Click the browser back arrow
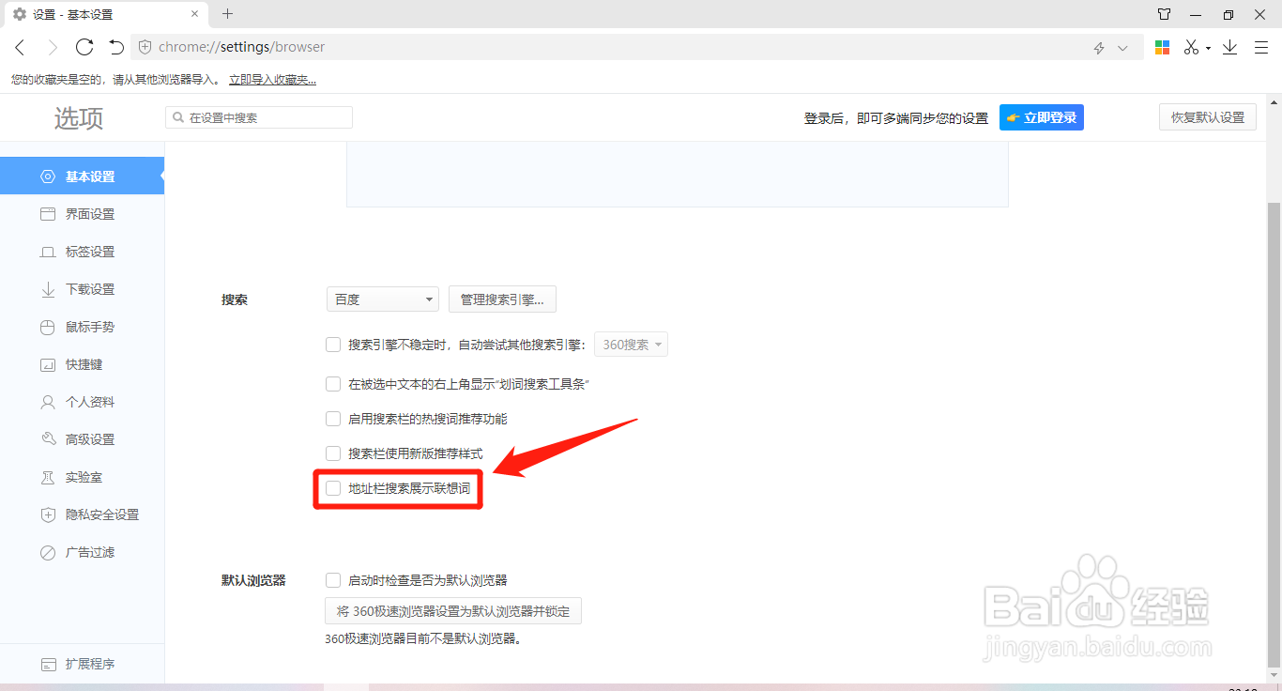1282x691 pixels. pyautogui.click(x=21, y=47)
